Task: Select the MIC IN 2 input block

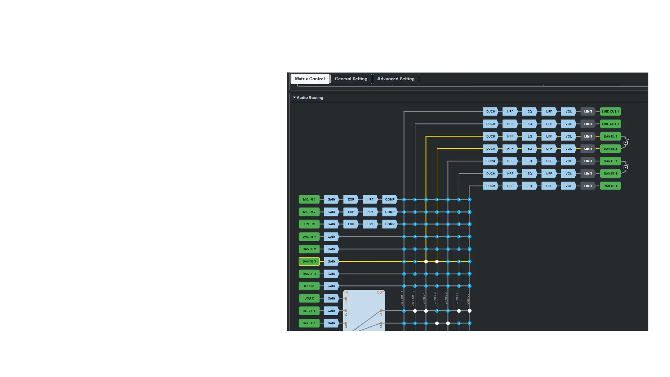Action: (309, 212)
